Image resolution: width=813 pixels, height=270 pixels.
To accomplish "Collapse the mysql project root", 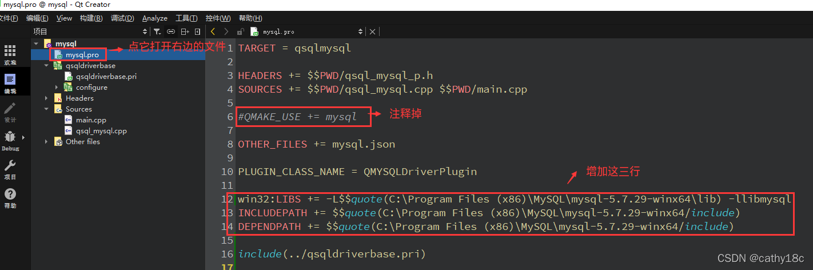I will click(x=36, y=44).
